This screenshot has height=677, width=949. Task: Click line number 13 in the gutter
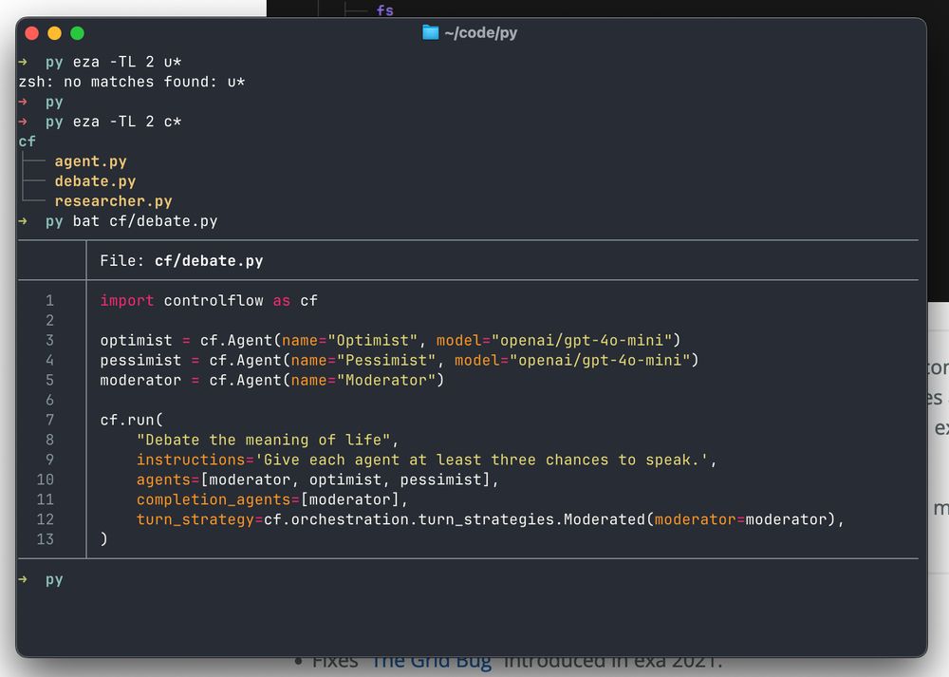coord(46,539)
